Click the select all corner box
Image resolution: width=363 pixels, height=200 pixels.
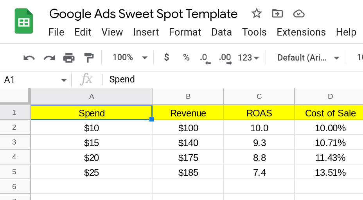(x=15, y=96)
